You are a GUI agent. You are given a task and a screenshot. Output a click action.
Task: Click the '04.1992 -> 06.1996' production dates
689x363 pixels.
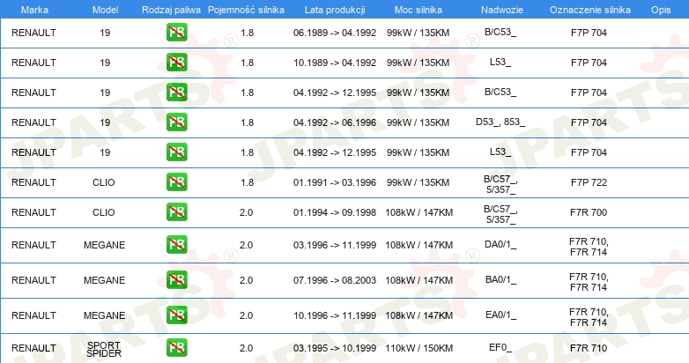pyautogui.click(x=335, y=122)
